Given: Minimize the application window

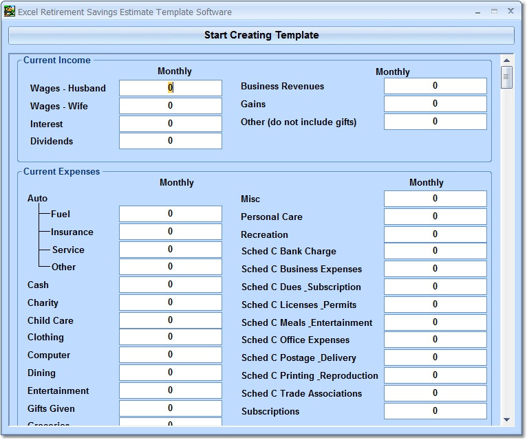Looking at the screenshot, I should [477, 12].
